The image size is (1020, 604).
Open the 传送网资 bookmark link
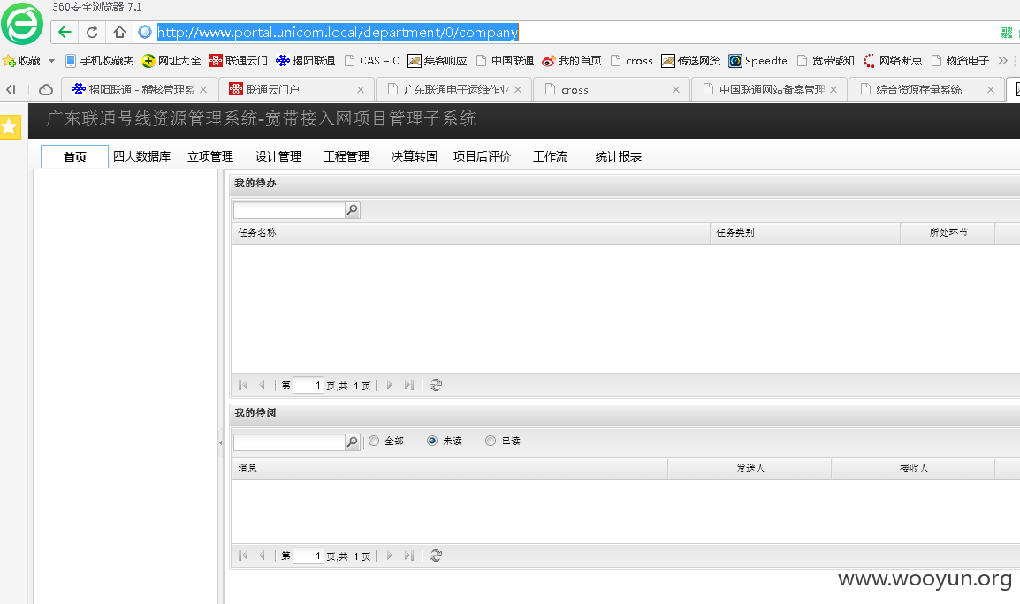click(x=691, y=60)
